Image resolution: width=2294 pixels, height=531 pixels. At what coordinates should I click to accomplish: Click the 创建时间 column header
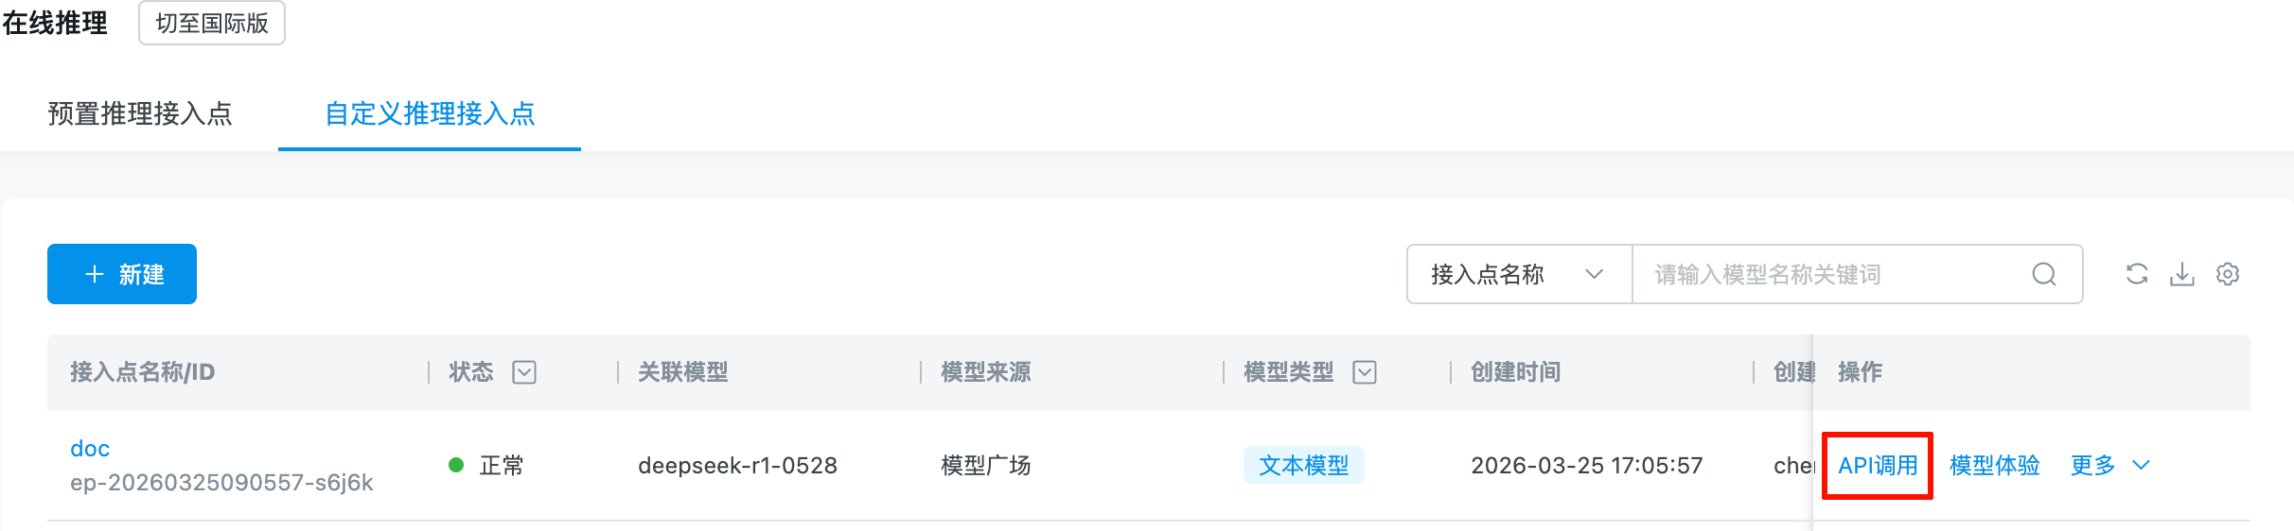[1515, 372]
